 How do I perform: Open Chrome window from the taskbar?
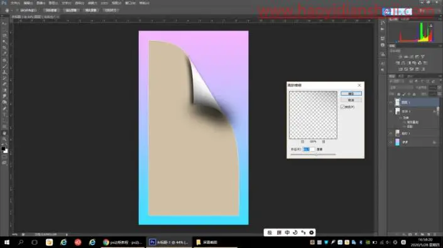click(x=123, y=242)
